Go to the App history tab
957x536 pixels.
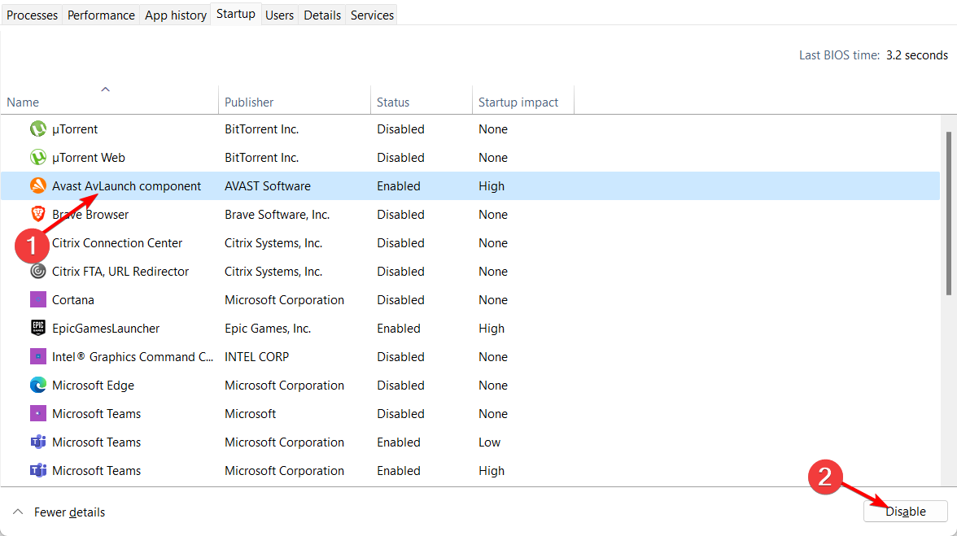pos(175,15)
